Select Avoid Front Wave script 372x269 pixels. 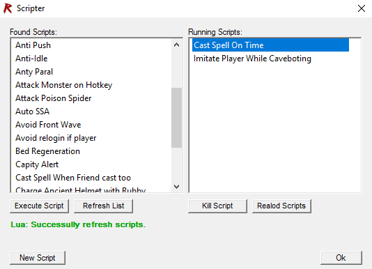coord(91,125)
